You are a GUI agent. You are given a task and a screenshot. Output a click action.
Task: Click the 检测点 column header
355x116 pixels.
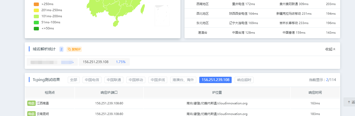50,92
